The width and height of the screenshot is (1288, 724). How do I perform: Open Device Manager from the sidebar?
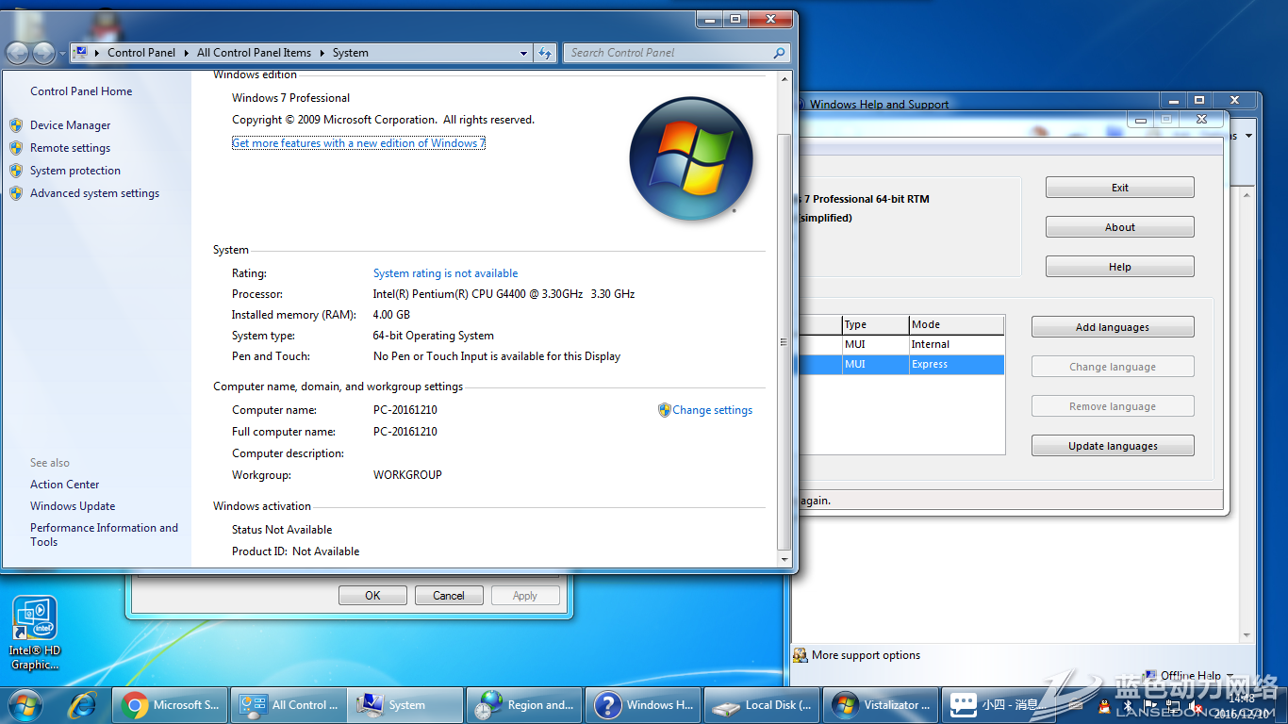coord(70,125)
